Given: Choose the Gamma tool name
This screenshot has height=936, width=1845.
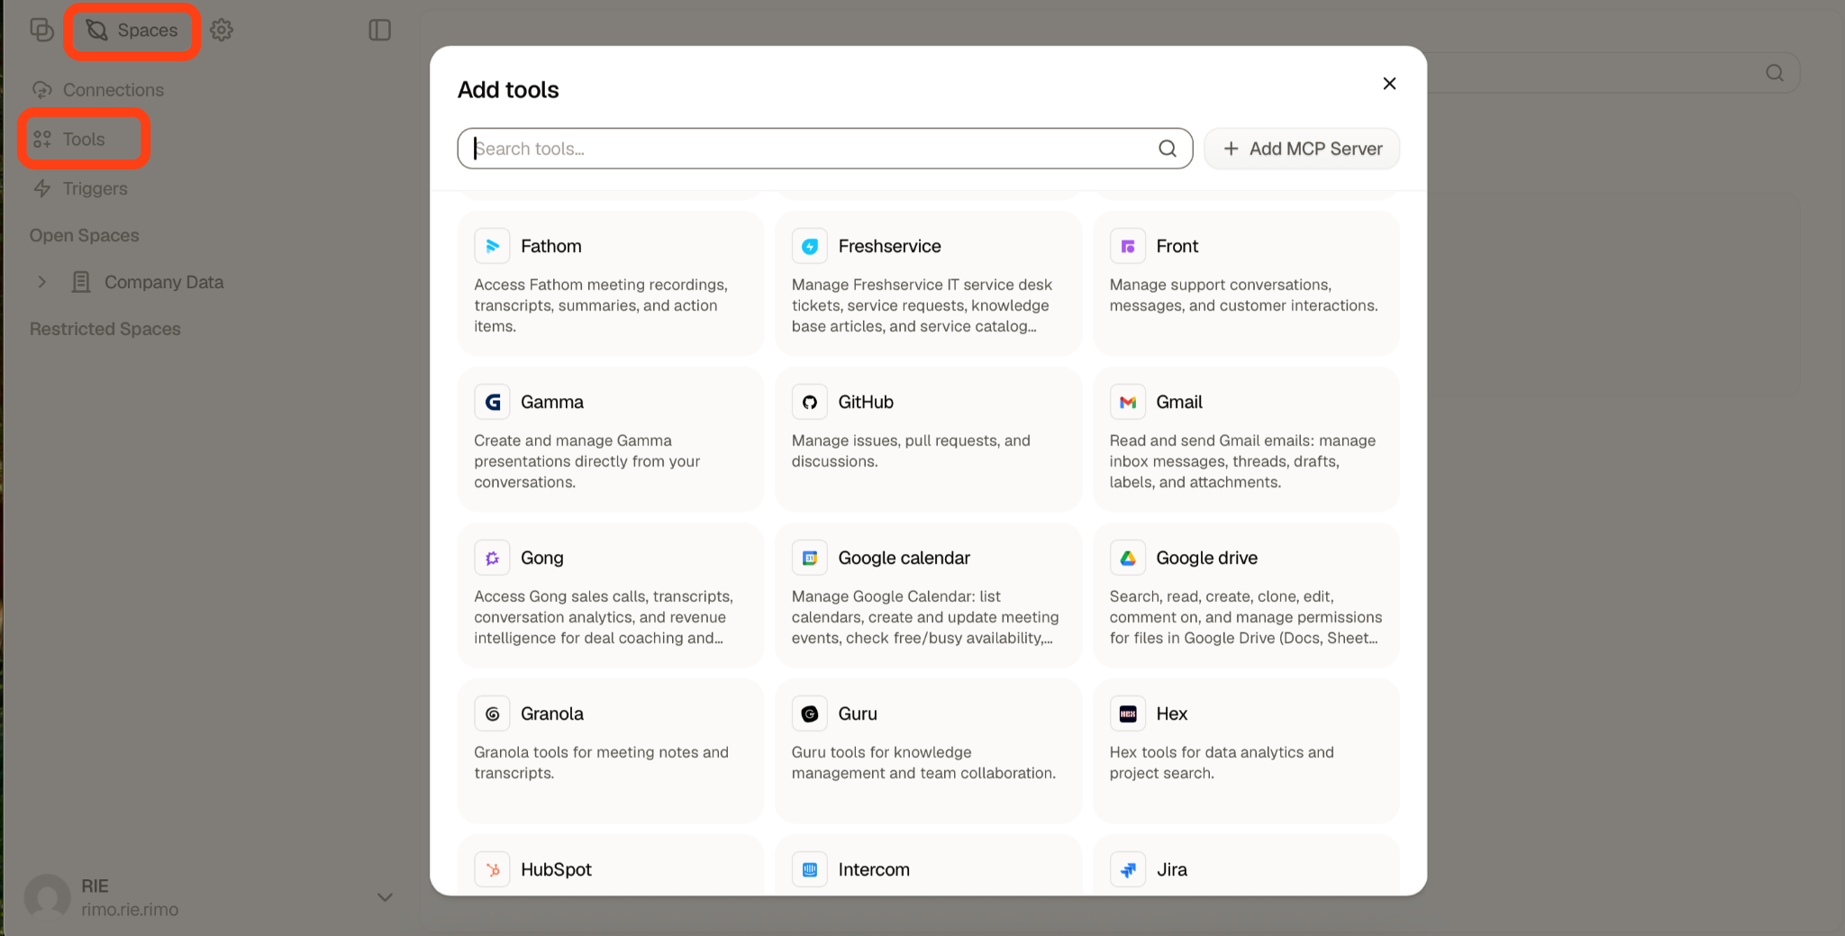Looking at the screenshot, I should [x=552, y=402].
